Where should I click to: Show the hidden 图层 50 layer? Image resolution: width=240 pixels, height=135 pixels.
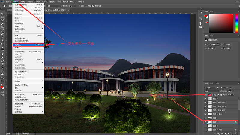coord(205,126)
